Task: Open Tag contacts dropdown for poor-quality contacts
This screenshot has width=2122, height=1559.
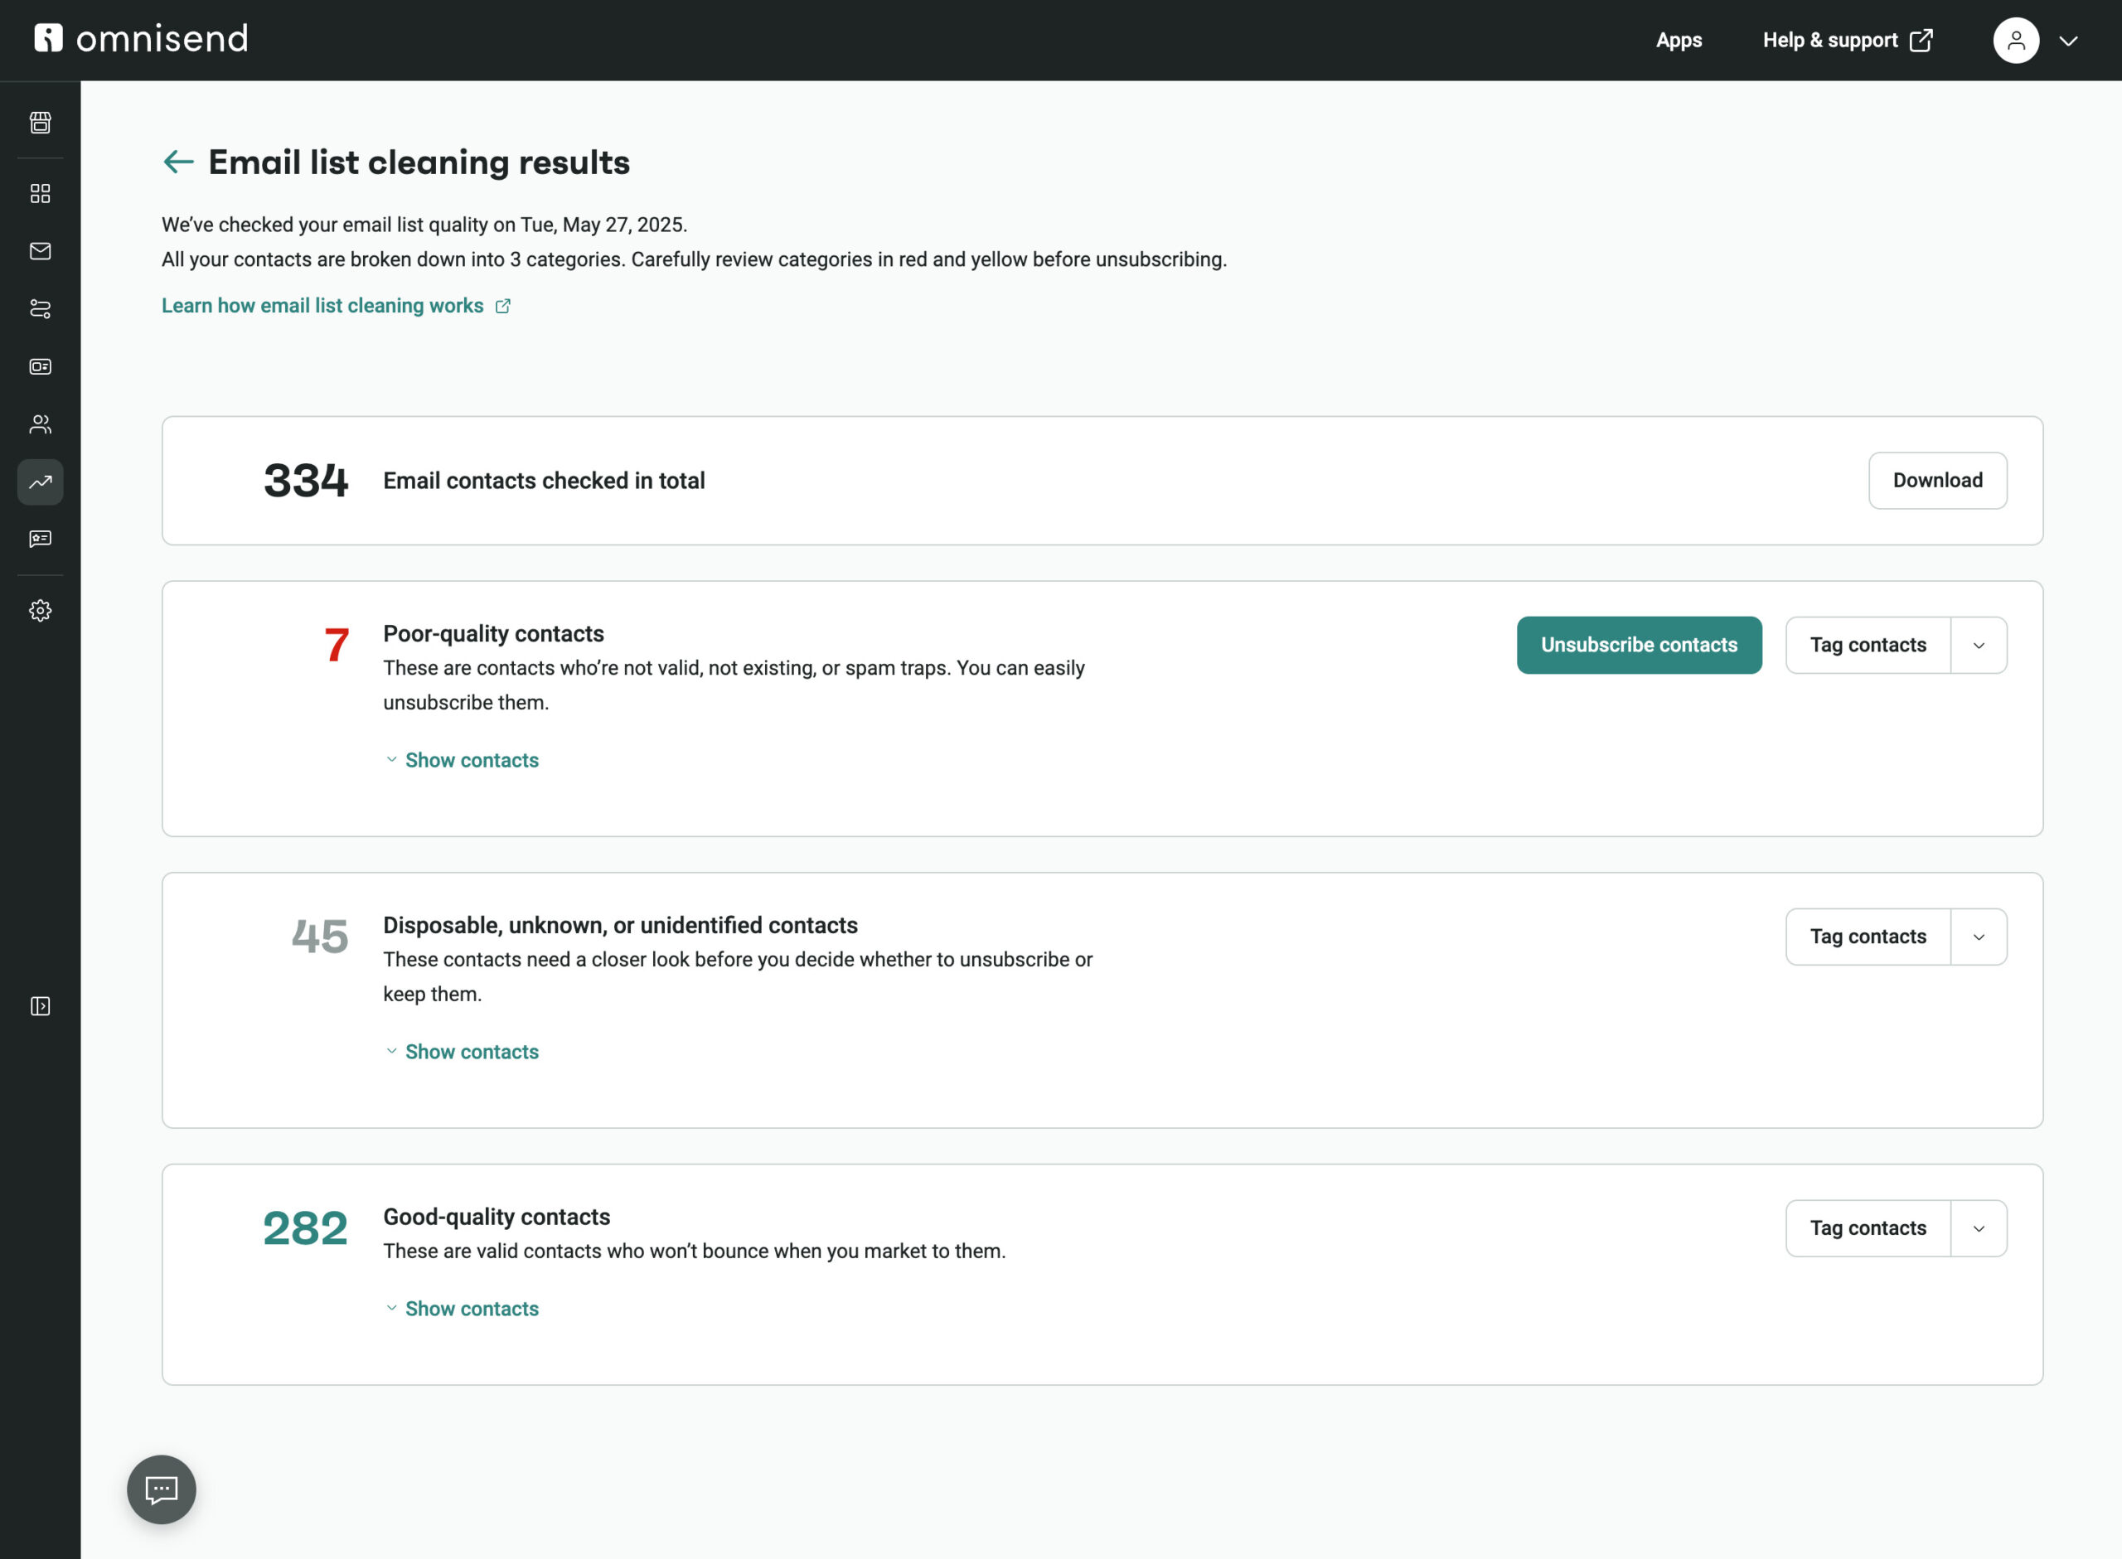Action: 1978,645
